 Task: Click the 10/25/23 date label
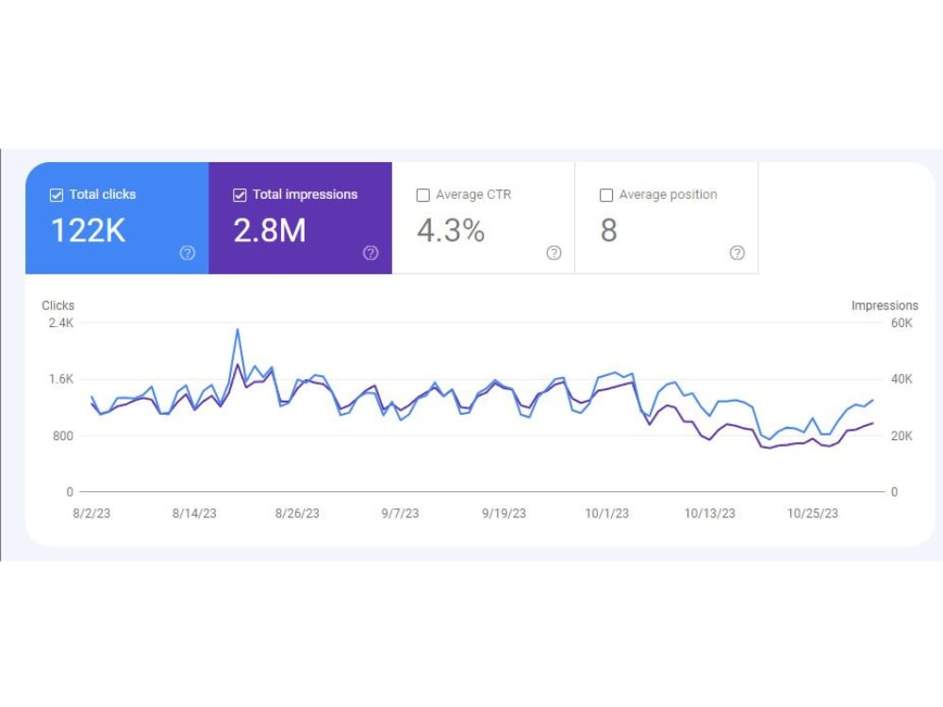[813, 514]
